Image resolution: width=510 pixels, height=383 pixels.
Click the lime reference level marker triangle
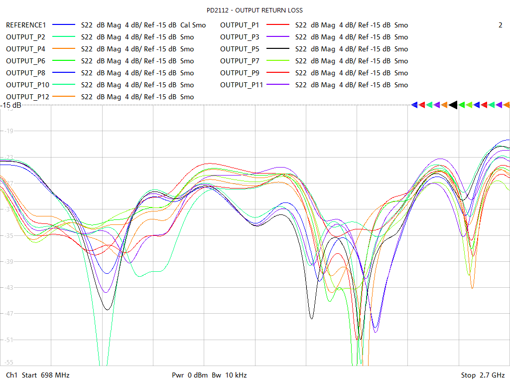[x=469, y=105]
